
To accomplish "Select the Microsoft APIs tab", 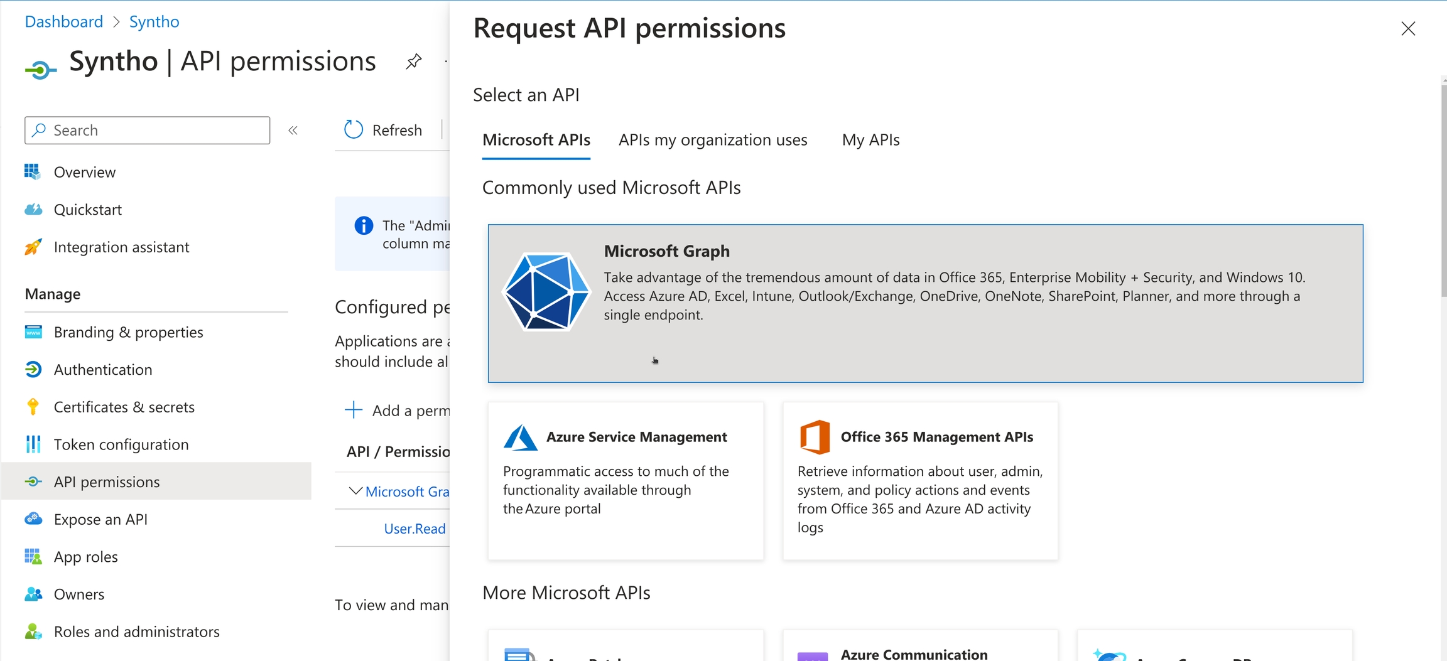I will tap(536, 140).
